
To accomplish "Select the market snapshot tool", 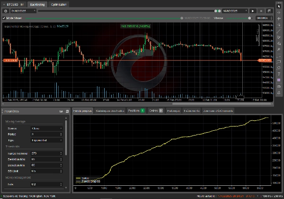I will coord(279,18).
